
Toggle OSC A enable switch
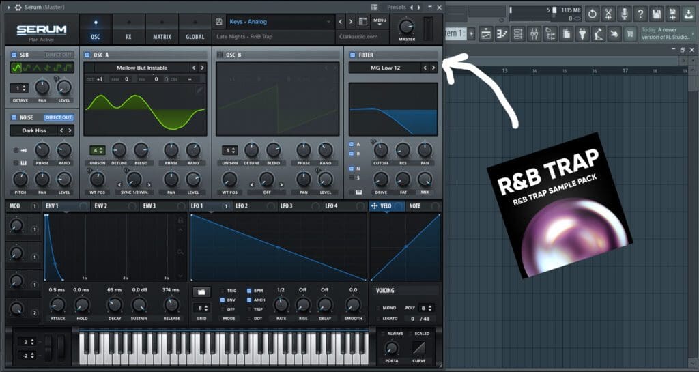(x=87, y=55)
